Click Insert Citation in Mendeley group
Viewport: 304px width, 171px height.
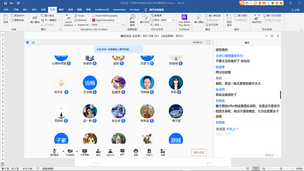coord(69,20)
